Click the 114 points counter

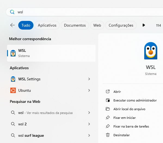(x=158, y=26)
